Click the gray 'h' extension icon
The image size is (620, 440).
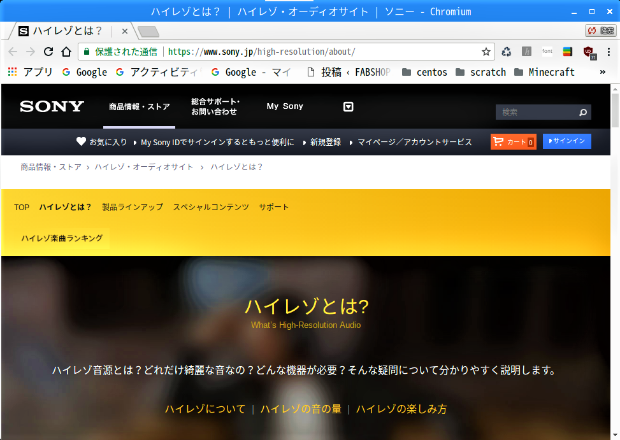click(526, 52)
